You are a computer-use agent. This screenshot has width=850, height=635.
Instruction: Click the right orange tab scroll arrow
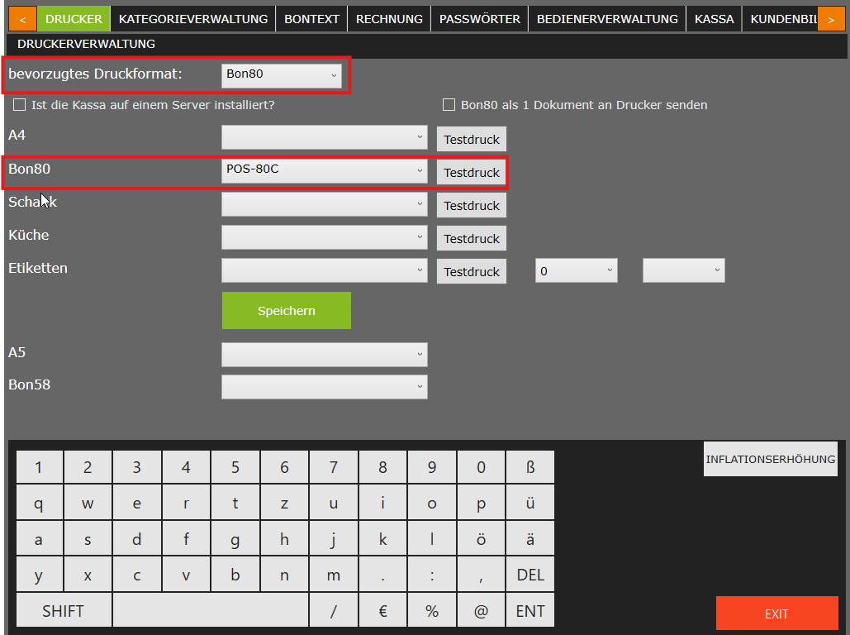click(830, 18)
